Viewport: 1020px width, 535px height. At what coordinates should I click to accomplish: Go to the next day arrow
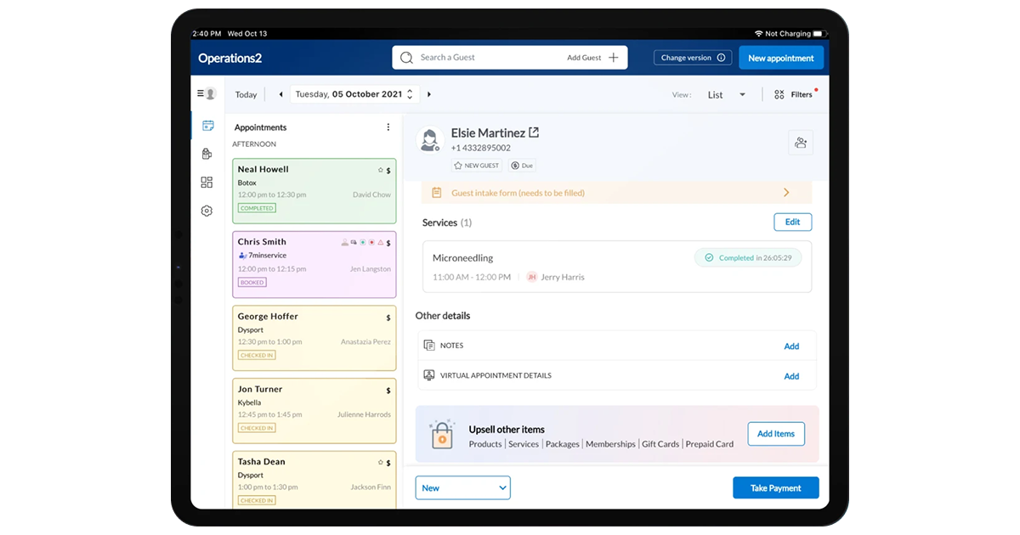click(429, 94)
